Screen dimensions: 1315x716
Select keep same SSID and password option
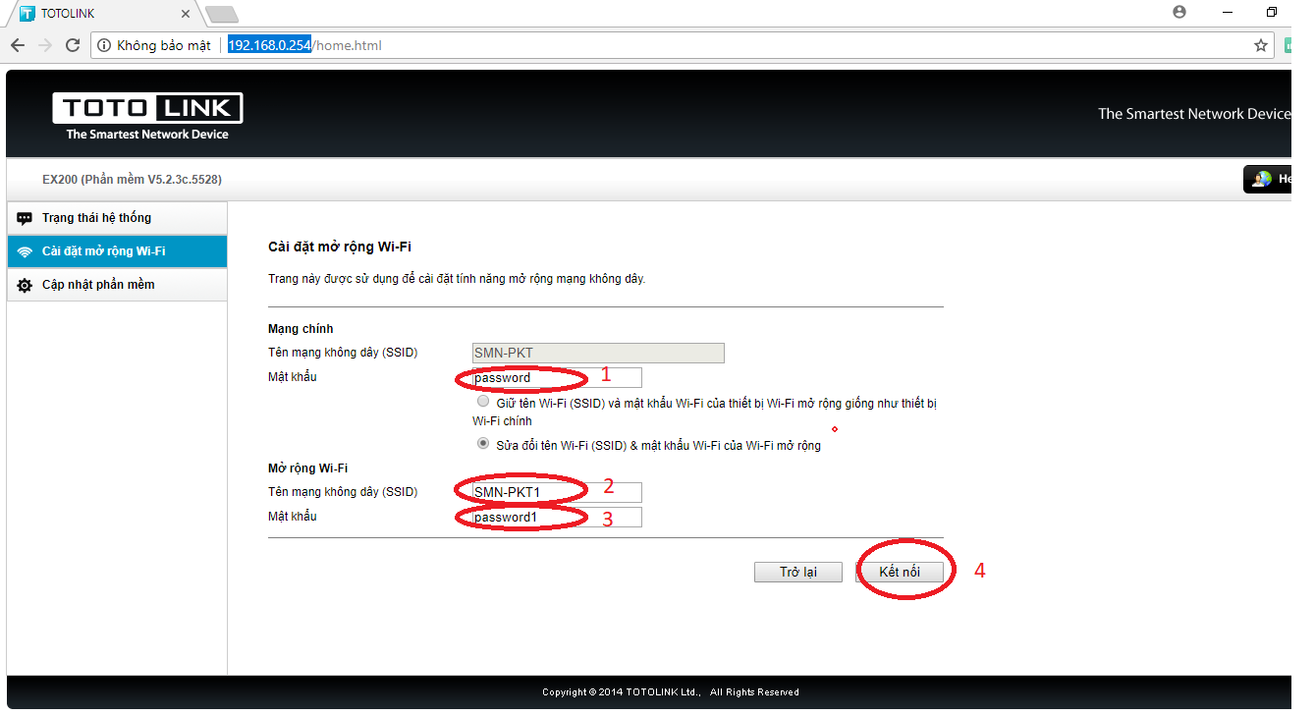(482, 402)
